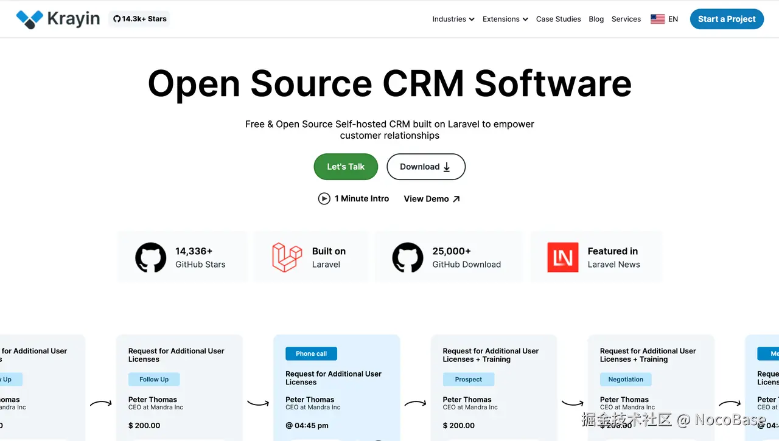The image size is (779, 441).
Task: Open the Services menu item
Action: tap(626, 19)
